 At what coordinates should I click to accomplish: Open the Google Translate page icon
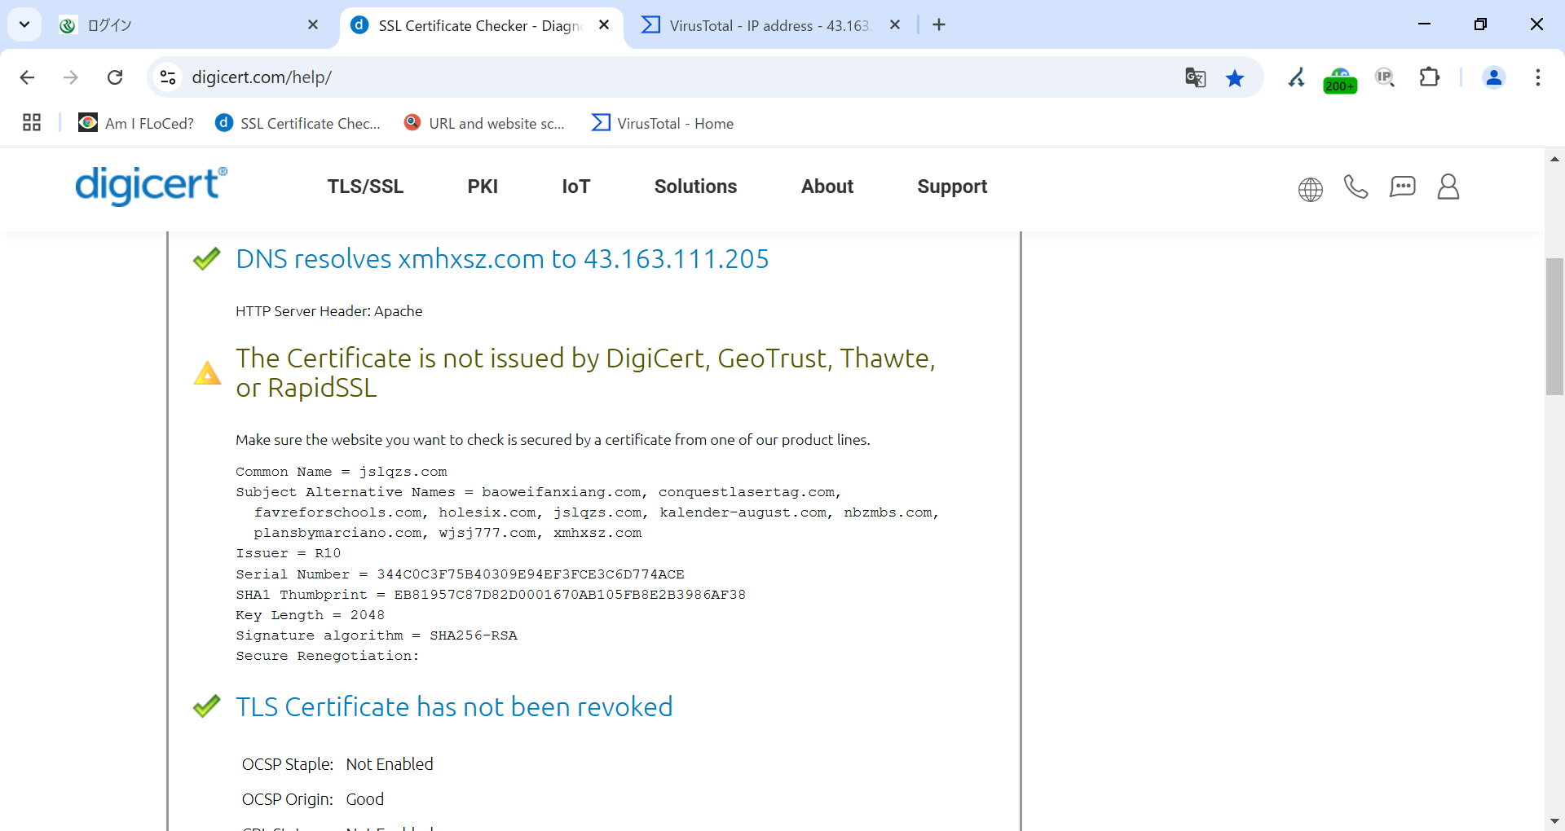click(1195, 77)
